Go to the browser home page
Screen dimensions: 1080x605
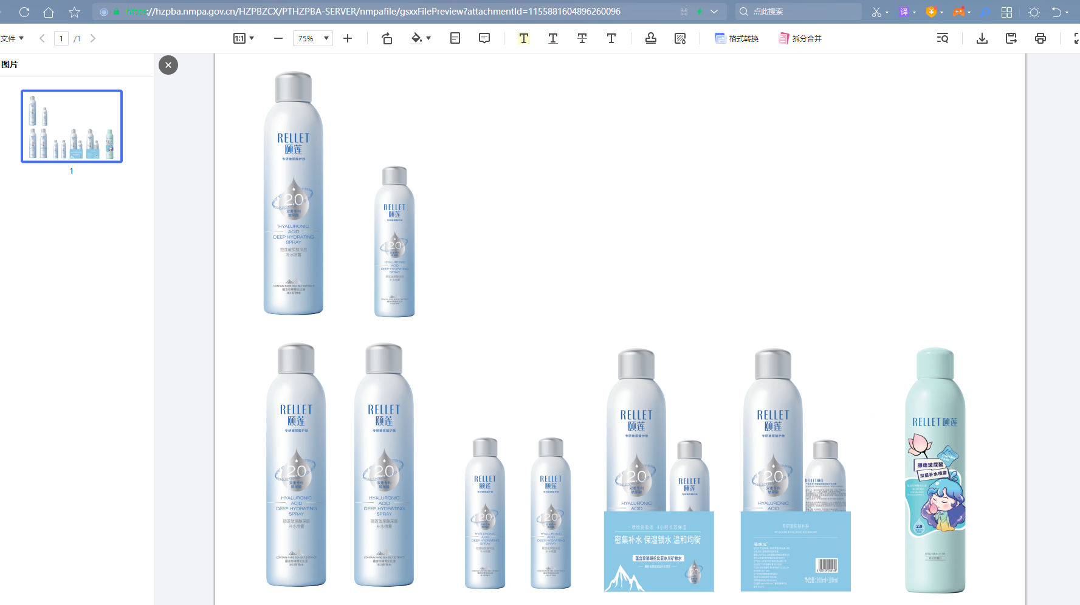point(49,12)
